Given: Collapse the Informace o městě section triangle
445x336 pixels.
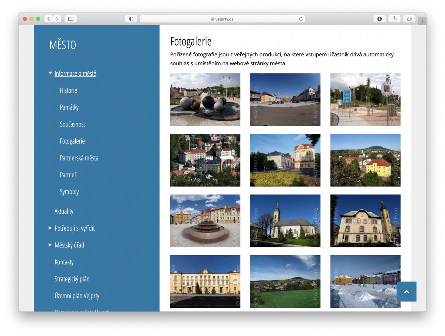Looking at the screenshot, I should (x=50, y=73).
